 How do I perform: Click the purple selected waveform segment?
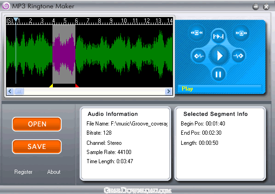point(64,54)
